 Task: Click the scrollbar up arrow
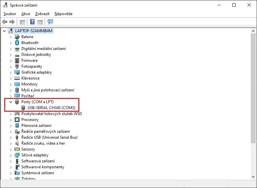click(x=253, y=31)
